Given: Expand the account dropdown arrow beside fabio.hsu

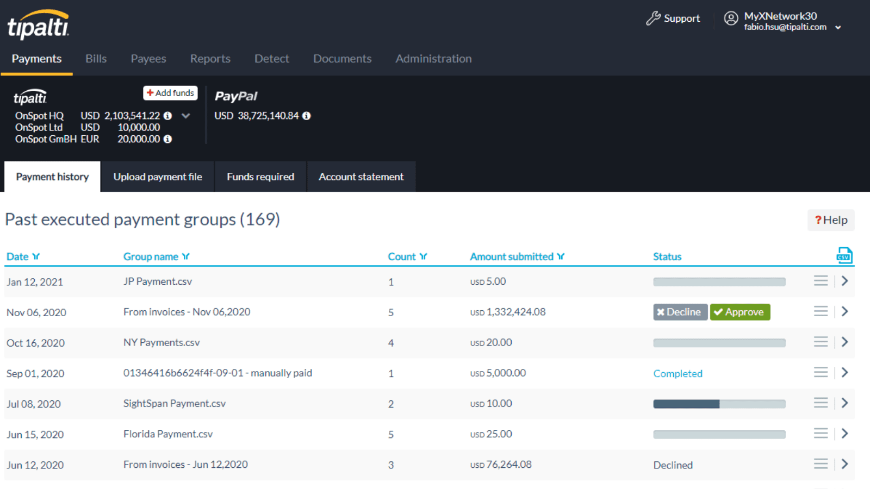Looking at the screenshot, I should click(x=838, y=27).
